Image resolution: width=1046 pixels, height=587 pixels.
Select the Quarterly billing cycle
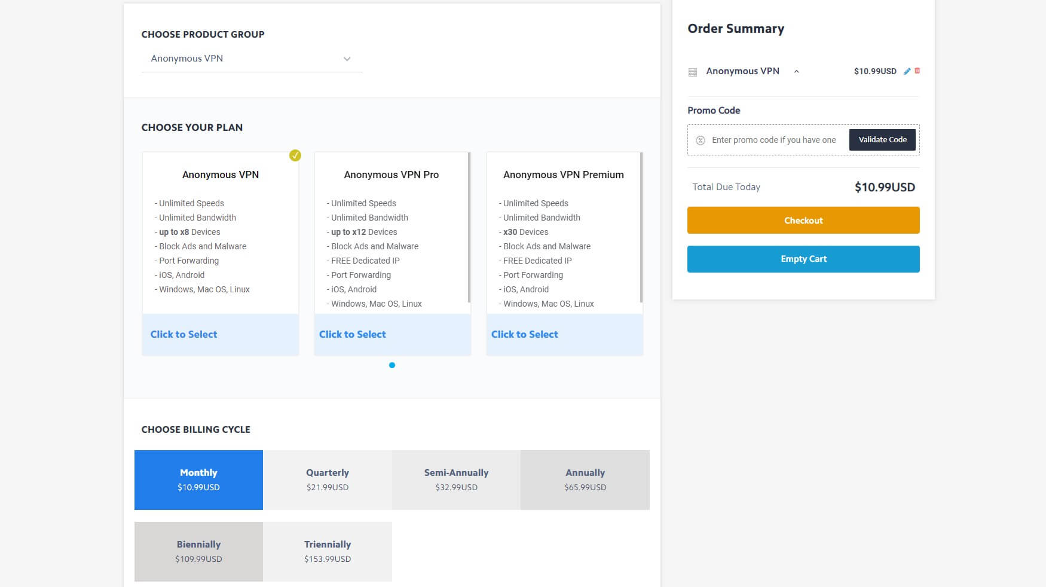pos(328,479)
